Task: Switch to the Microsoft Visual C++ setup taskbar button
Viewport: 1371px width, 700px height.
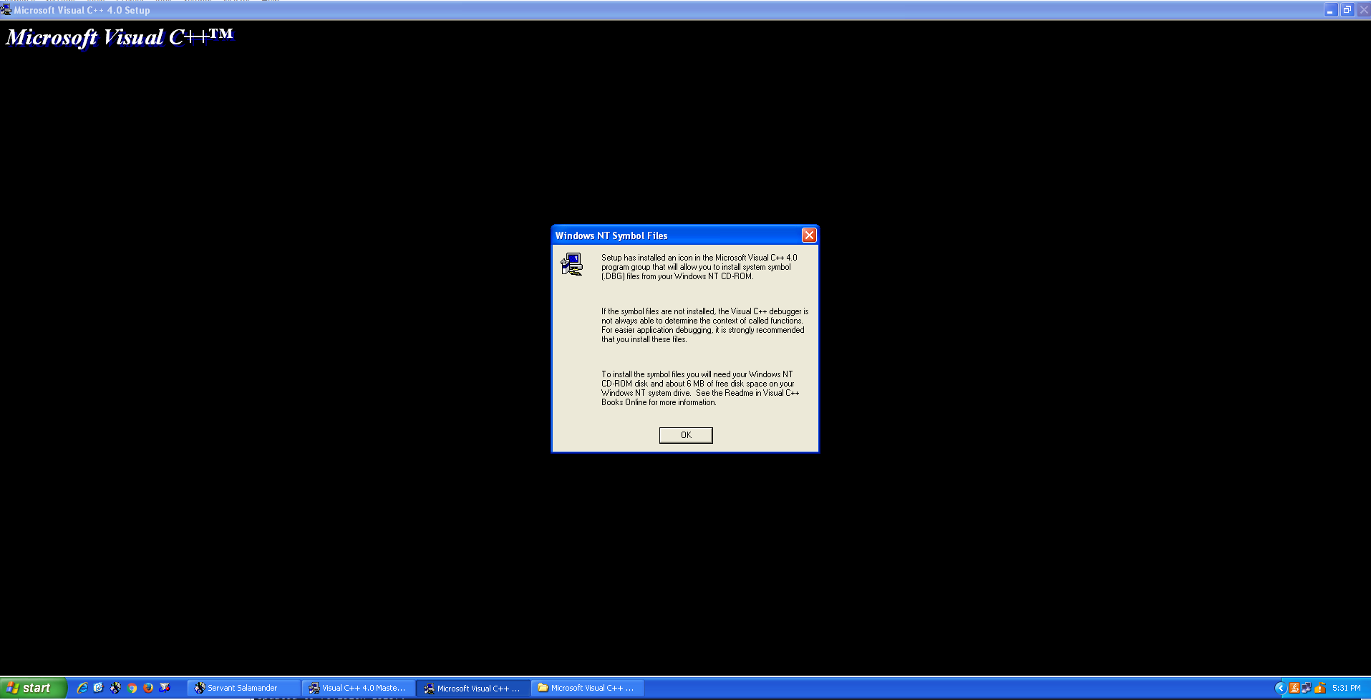Action: click(x=473, y=688)
